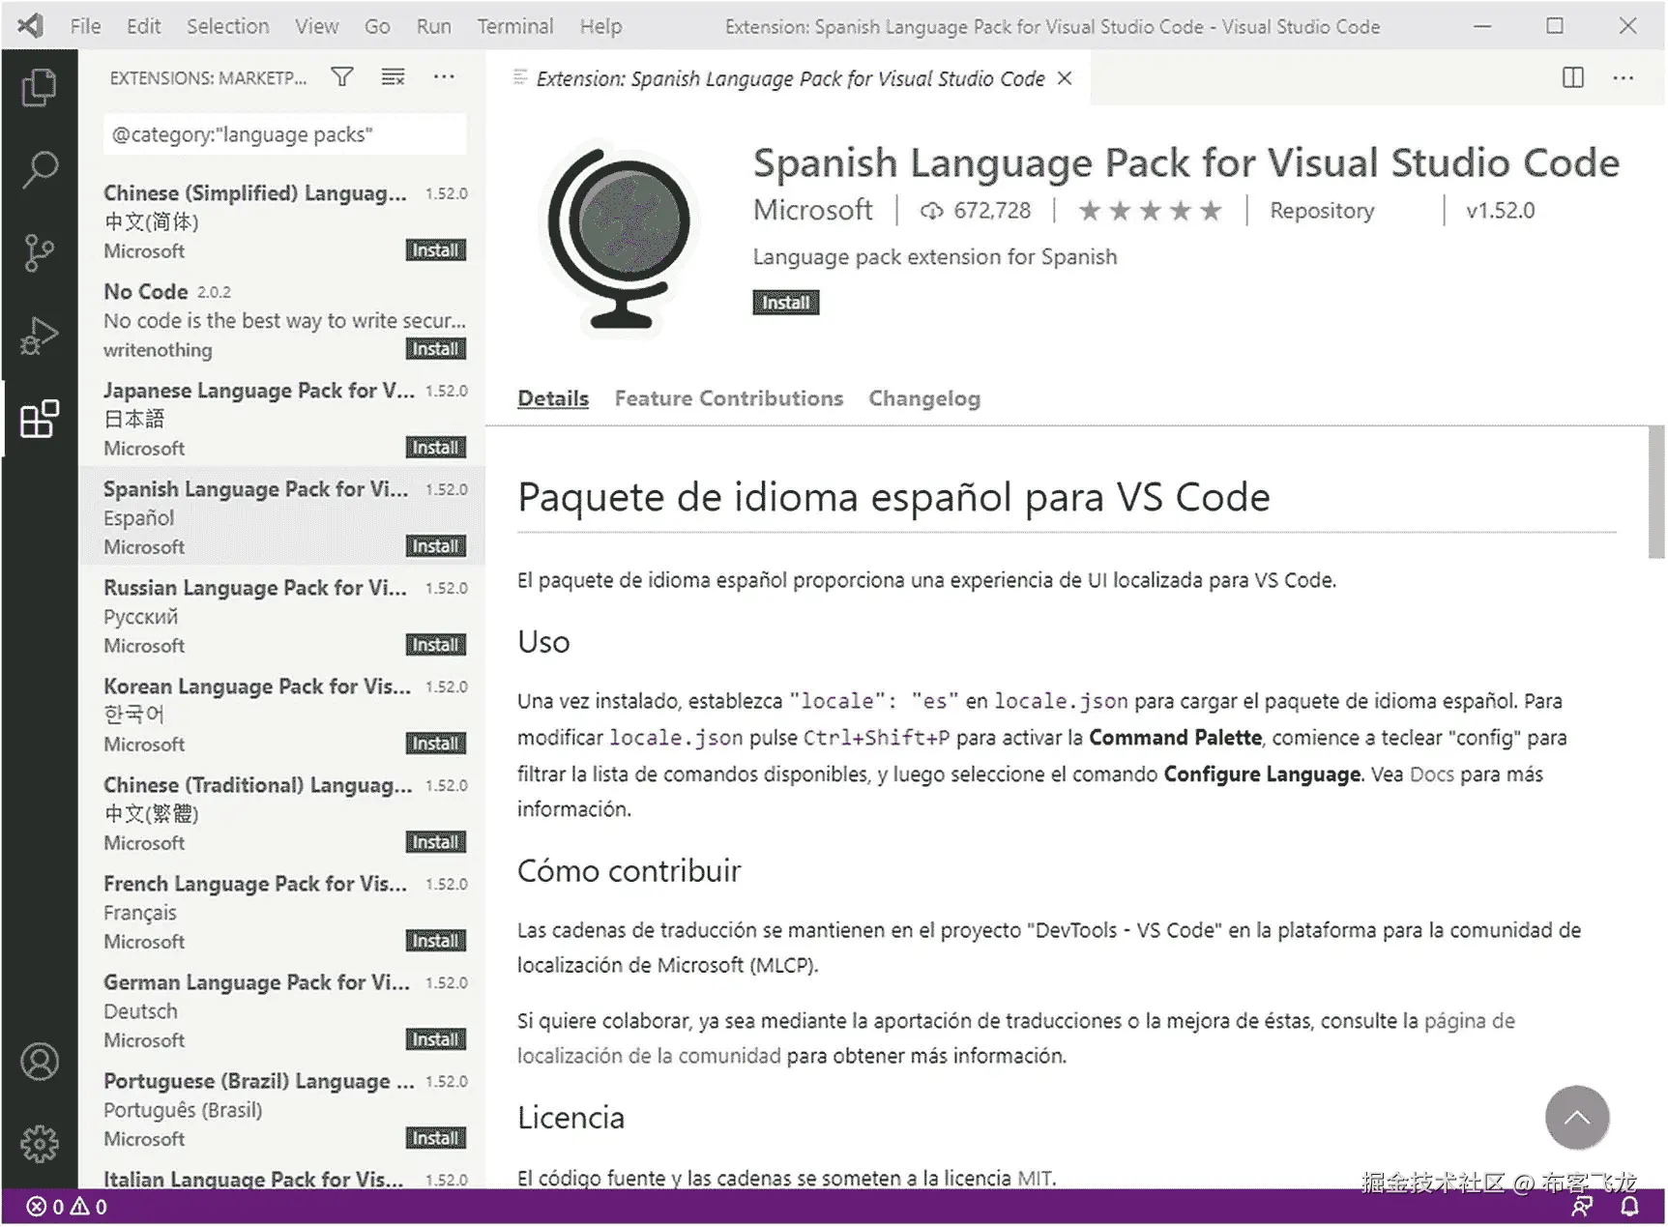Click the Split Editor icon
The height and width of the screenshot is (1227, 1668).
click(x=1573, y=76)
